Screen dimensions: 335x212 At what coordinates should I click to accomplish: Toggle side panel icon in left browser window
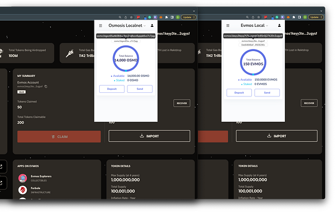pos(172,18)
